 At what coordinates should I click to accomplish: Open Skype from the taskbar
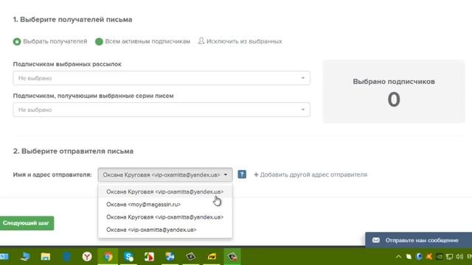tap(128, 257)
